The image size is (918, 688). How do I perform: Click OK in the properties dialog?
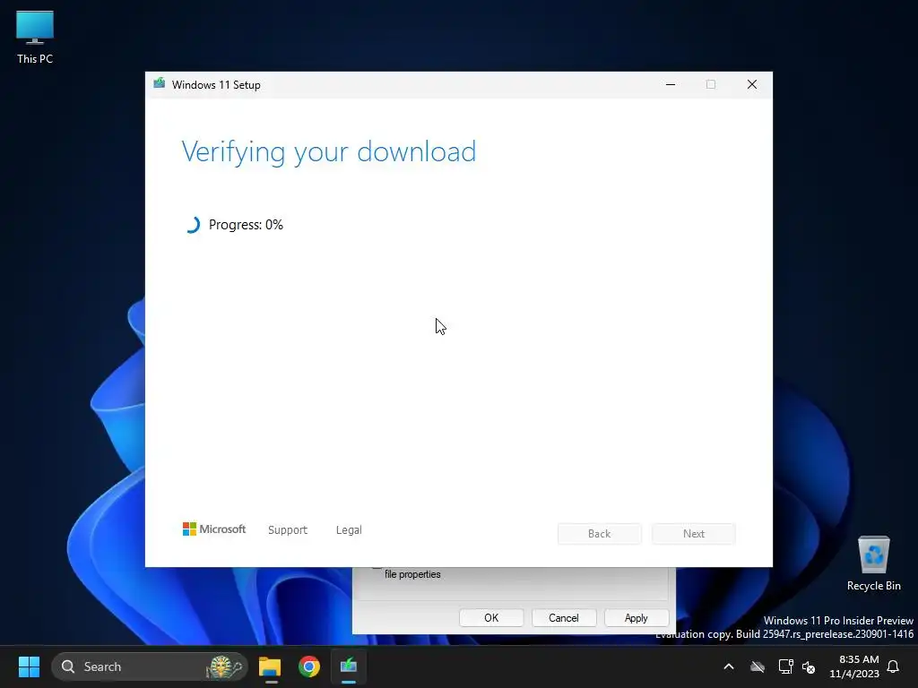pos(491,618)
